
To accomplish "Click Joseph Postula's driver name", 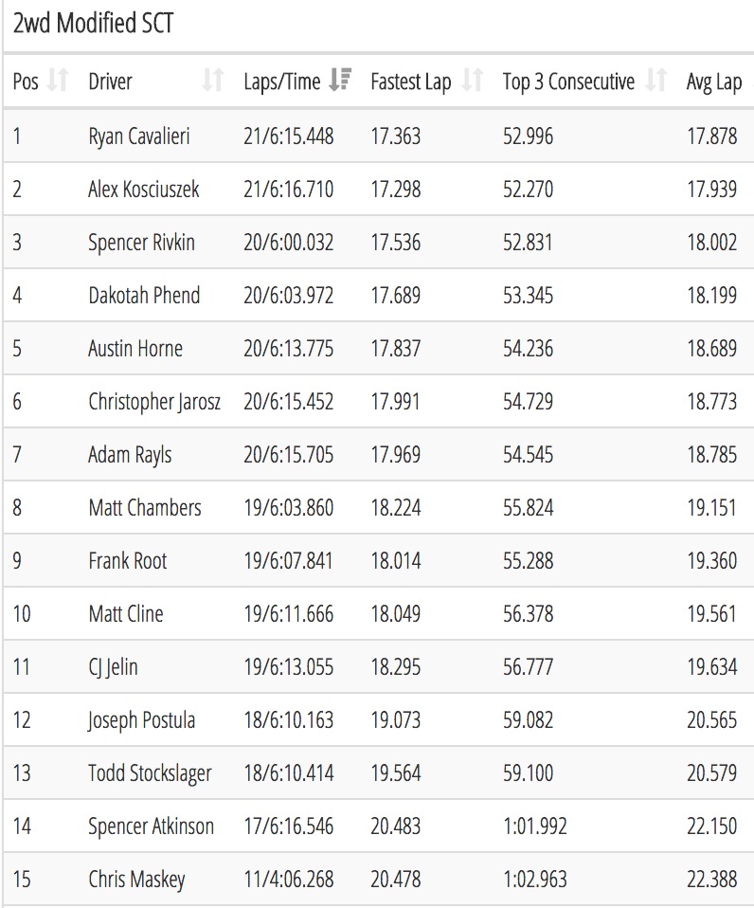I will (142, 721).
